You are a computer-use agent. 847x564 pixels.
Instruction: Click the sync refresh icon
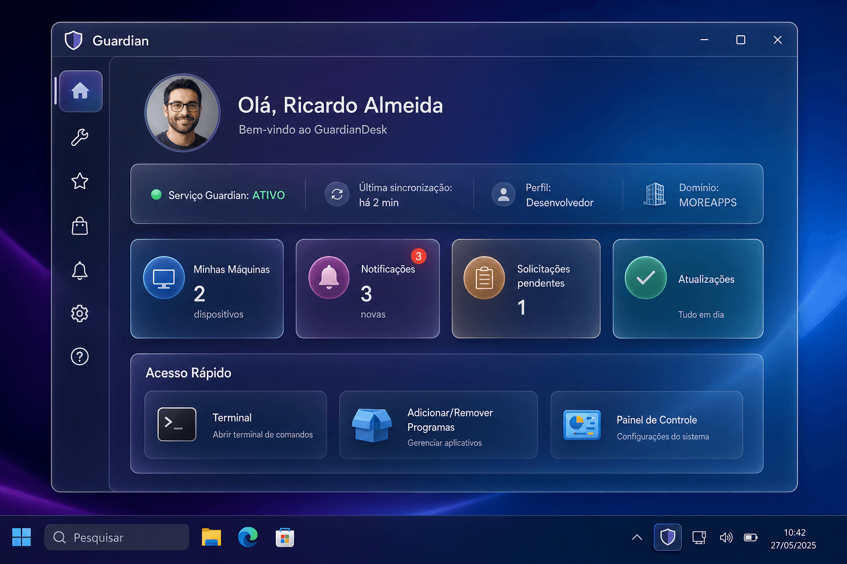click(x=337, y=194)
